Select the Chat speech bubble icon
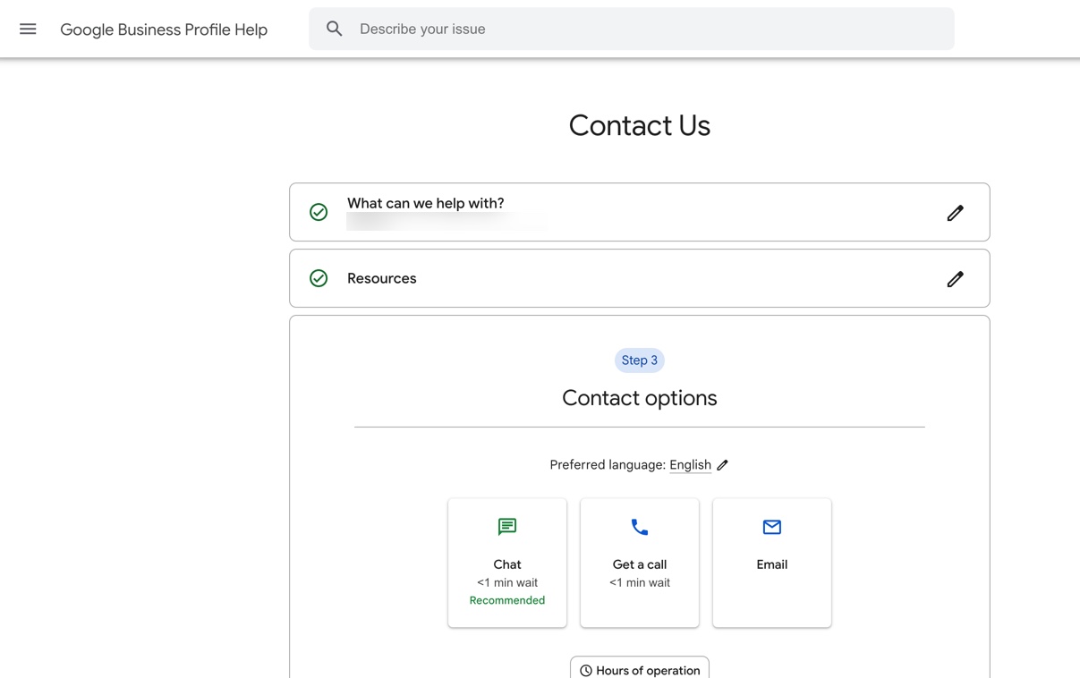Viewport: 1080px width, 678px height. click(507, 527)
